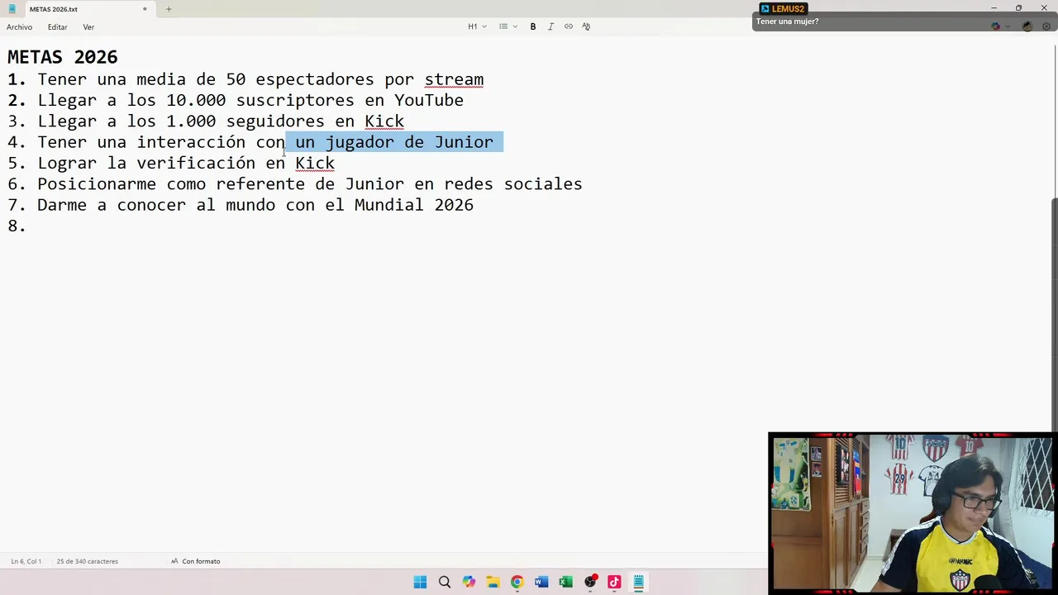Click the METAS 2026 heading
This screenshot has width=1058, height=595.
coord(63,57)
